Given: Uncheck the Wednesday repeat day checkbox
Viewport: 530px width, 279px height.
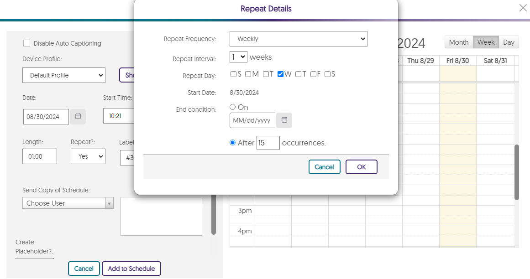Looking at the screenshot, I should 281,74.
